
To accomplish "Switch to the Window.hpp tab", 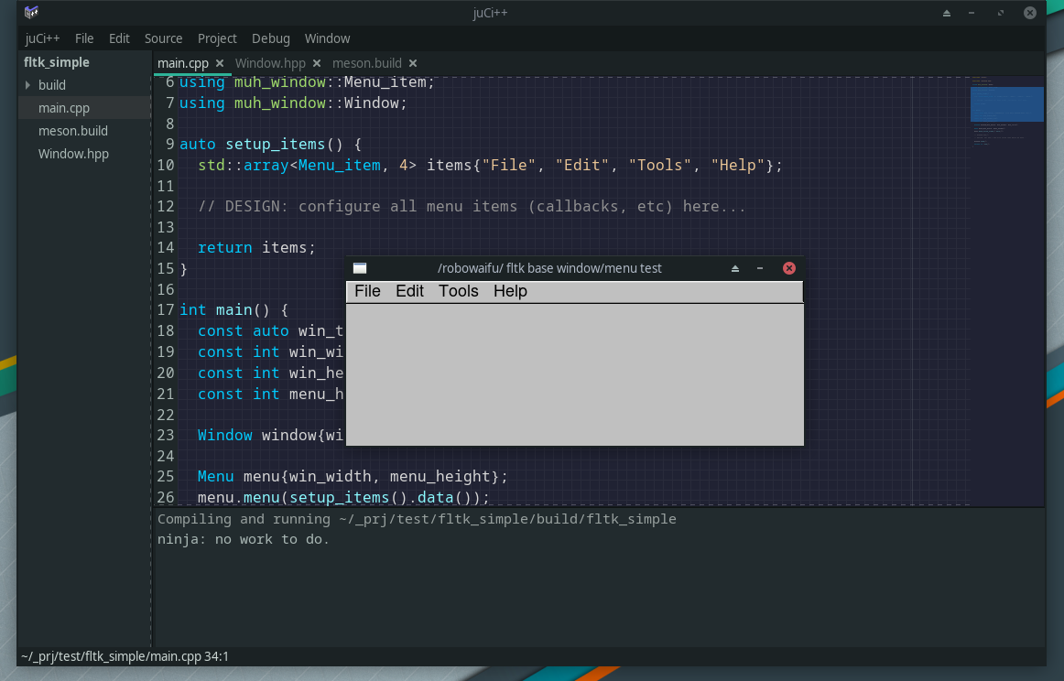I will tap(270, 63).
